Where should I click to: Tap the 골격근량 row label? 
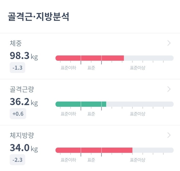(x=22, y=89)
